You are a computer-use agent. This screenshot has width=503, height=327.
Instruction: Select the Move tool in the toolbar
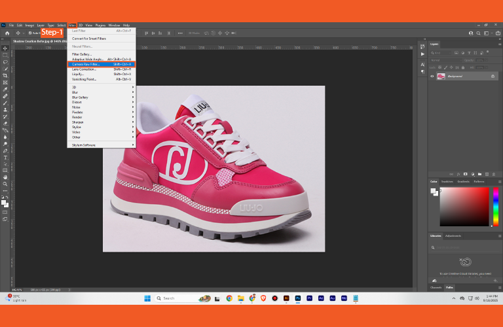pos(5,48)
